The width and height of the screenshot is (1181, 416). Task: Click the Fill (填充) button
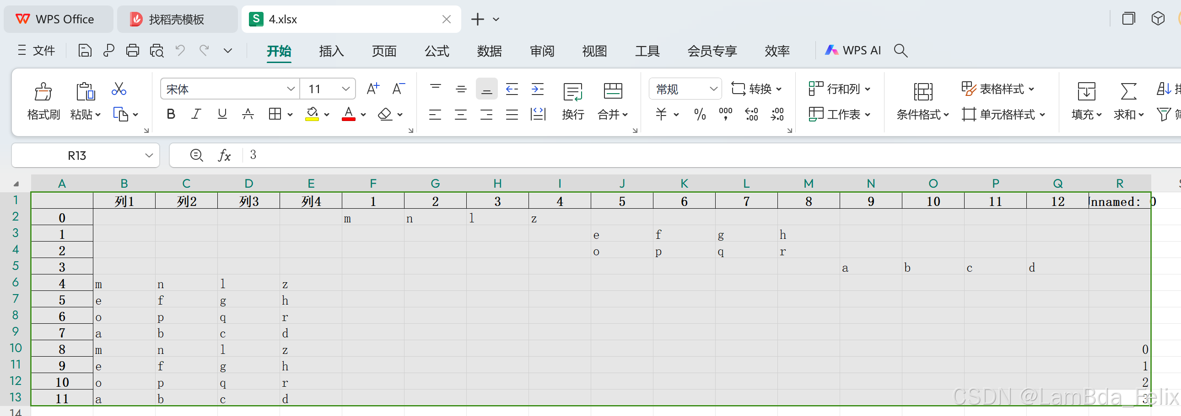coord(1087,101)
